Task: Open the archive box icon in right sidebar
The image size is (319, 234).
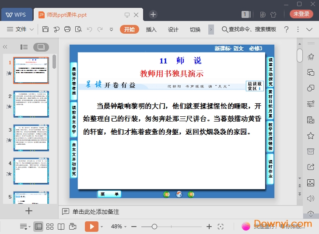Action: (310, 151)
